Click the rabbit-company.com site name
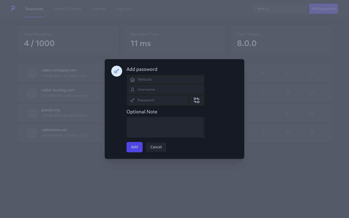The width and height of the screenshot is (349, 218). pos(59,70)
